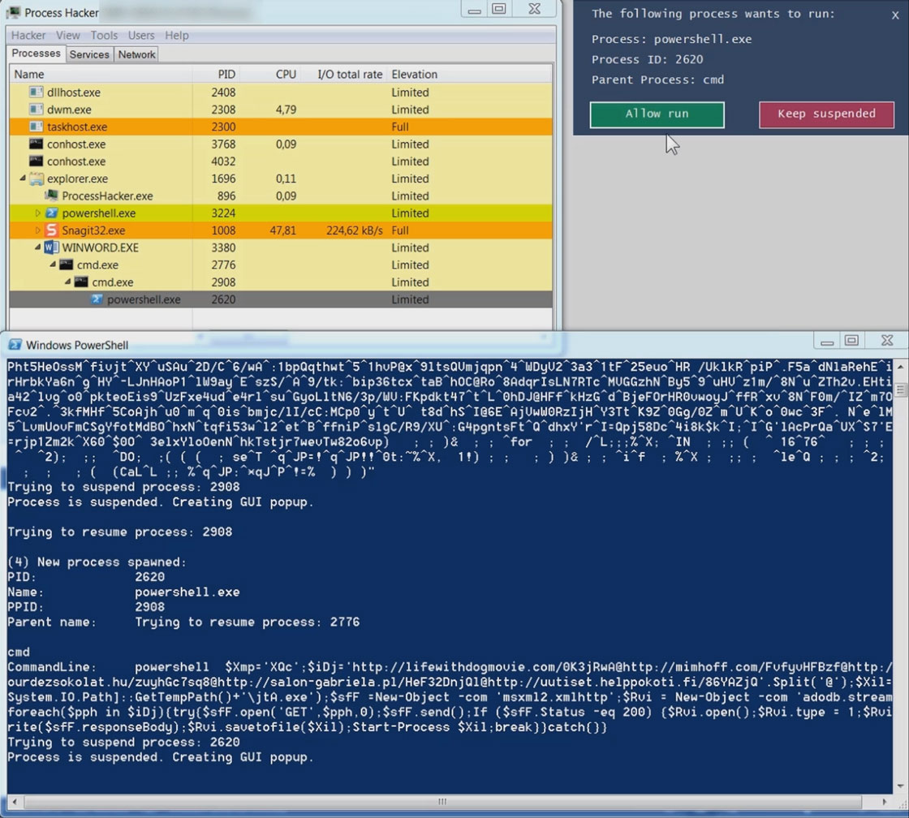909x818 pixels.
Task: Sort by the I/O total rate column
Action: tap(344, 74)
